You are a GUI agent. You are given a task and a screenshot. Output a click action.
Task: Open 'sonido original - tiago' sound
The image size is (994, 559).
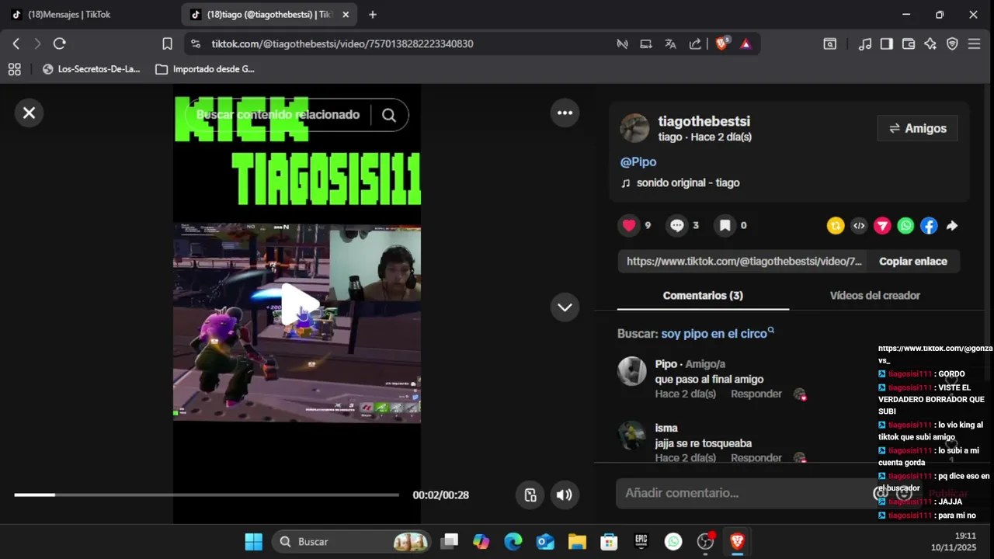click(x=688, y=182)
